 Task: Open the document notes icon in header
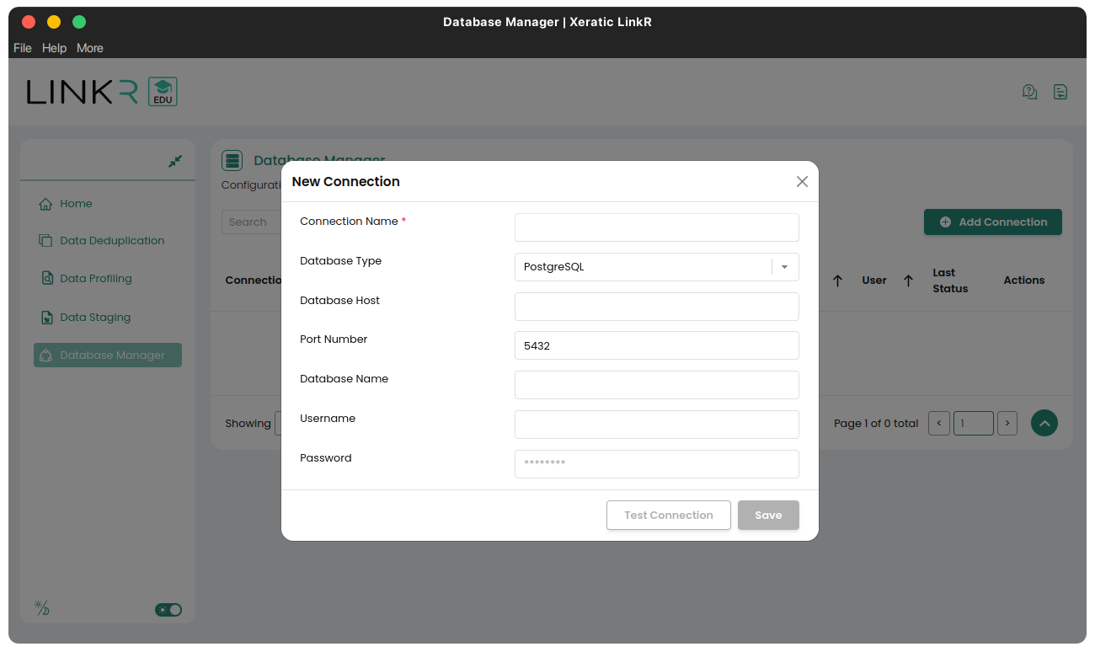[x=1060, y=92]
